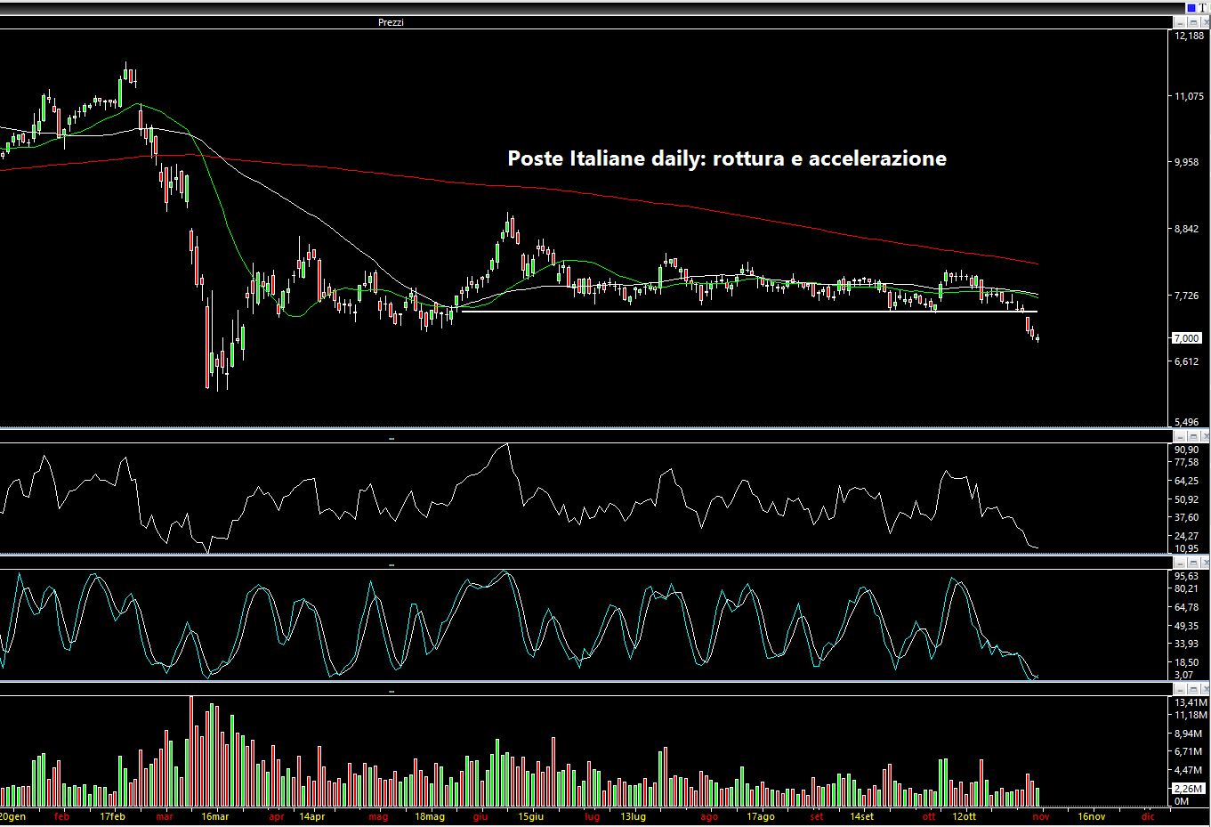
Task: Minimize the stochastic indicator panel
Action: click(1180, 563)
